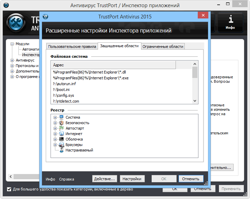Open the Ограниченные области tab
The image size is (250, 199).
pos(163,47)
